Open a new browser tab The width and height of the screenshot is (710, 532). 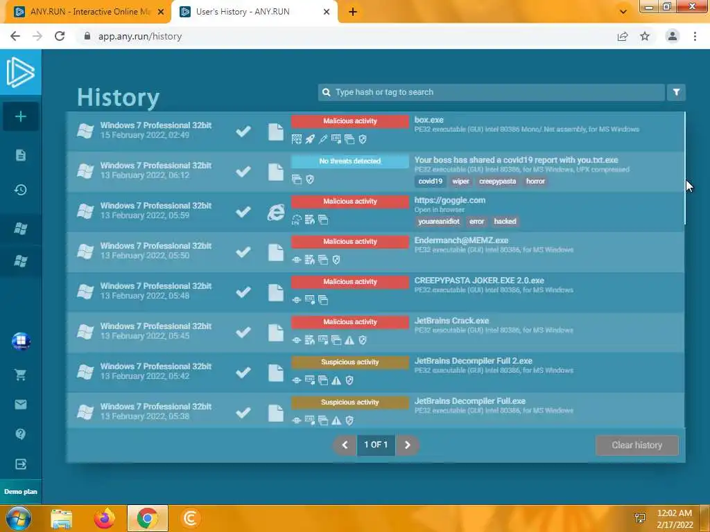(353, 12)
